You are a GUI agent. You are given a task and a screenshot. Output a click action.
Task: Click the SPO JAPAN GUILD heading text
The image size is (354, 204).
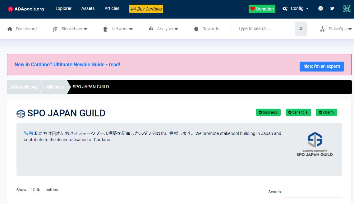(66, 113)
